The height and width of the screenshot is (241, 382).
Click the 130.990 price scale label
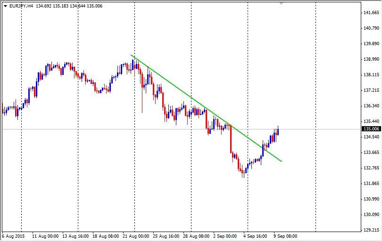(371, 199)
